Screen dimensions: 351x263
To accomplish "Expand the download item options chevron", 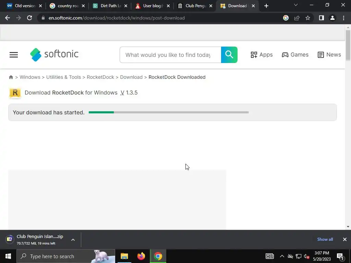I will point(73,239).
